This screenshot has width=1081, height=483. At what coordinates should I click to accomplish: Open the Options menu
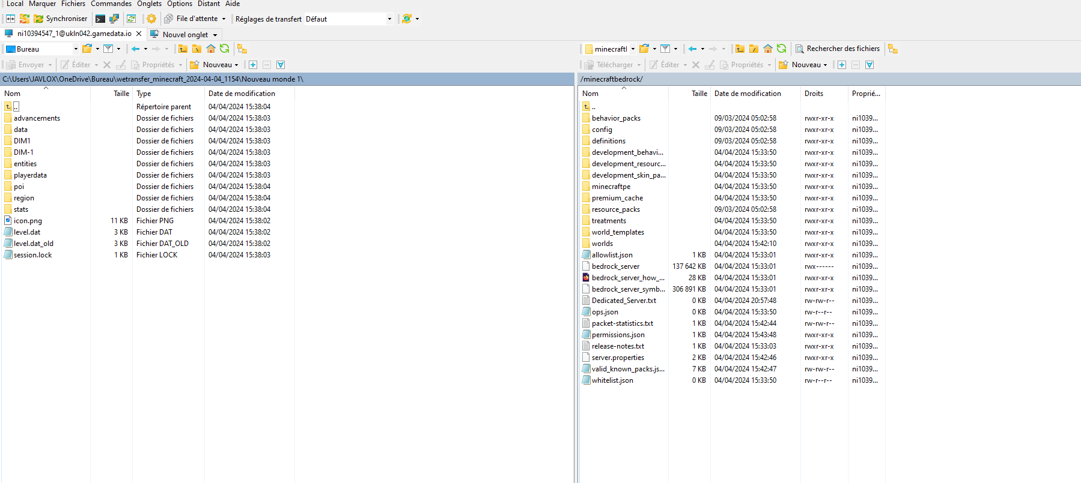180,4
